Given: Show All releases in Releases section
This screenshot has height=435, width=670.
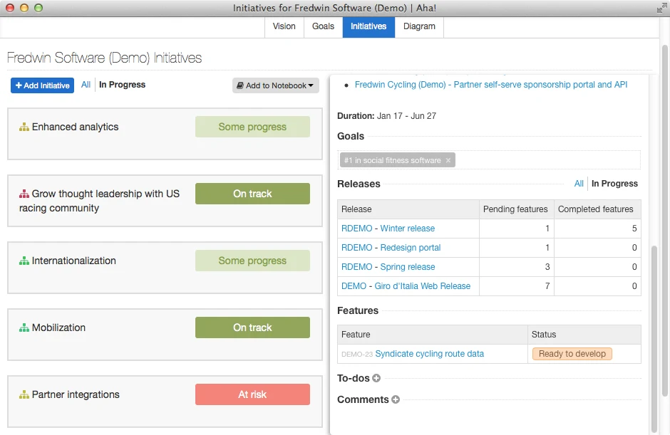Looking at the screenshot, I should 579,184.
